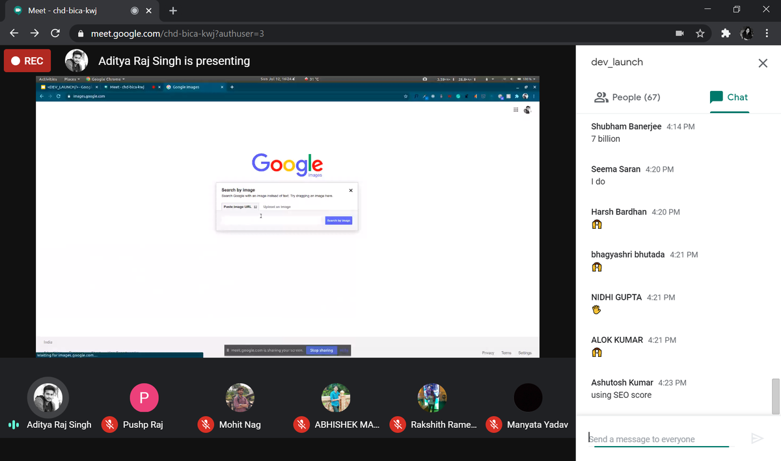The image size is (781, 461).
Task: Click the "using SEO score" message
Action: [621, 395]
